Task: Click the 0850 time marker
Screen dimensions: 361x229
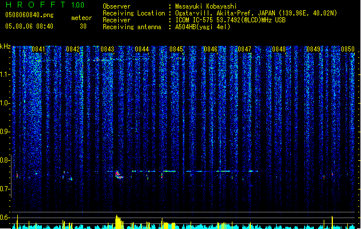Action: pos(348,49)
